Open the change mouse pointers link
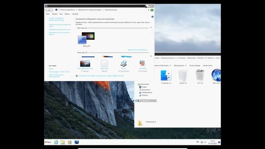Viewport: 265px width, 149px height. (60, 29)
